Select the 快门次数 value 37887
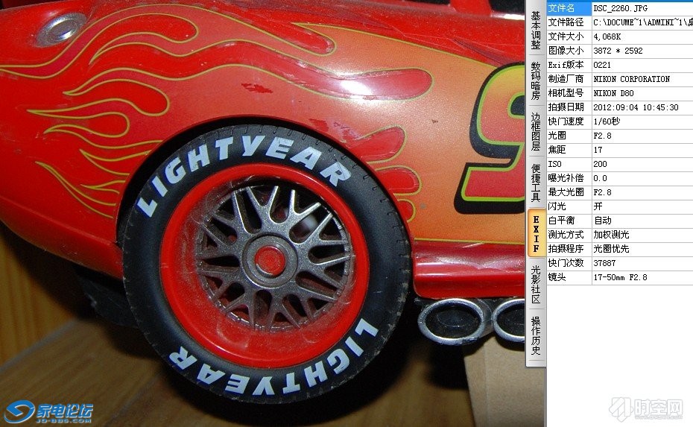This screenshot has width=693, height=427. click(x=604, y=262)
